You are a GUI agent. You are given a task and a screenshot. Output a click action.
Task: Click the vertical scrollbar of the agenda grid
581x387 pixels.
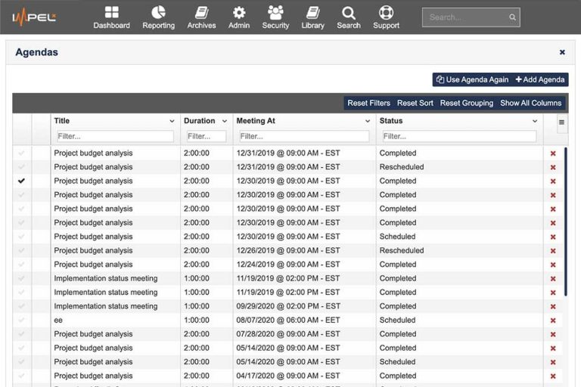click(x=565, y=221)
